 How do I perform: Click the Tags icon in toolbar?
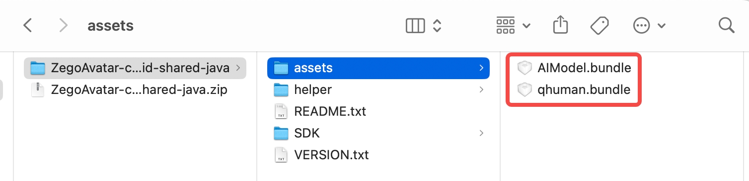coord(599,25)
